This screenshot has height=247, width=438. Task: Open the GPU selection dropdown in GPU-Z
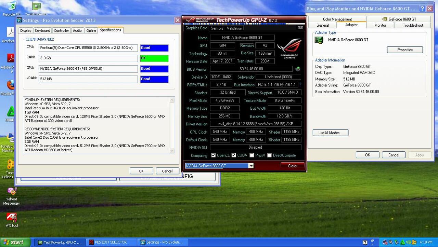pyautogui.click(x=251, y=166)
